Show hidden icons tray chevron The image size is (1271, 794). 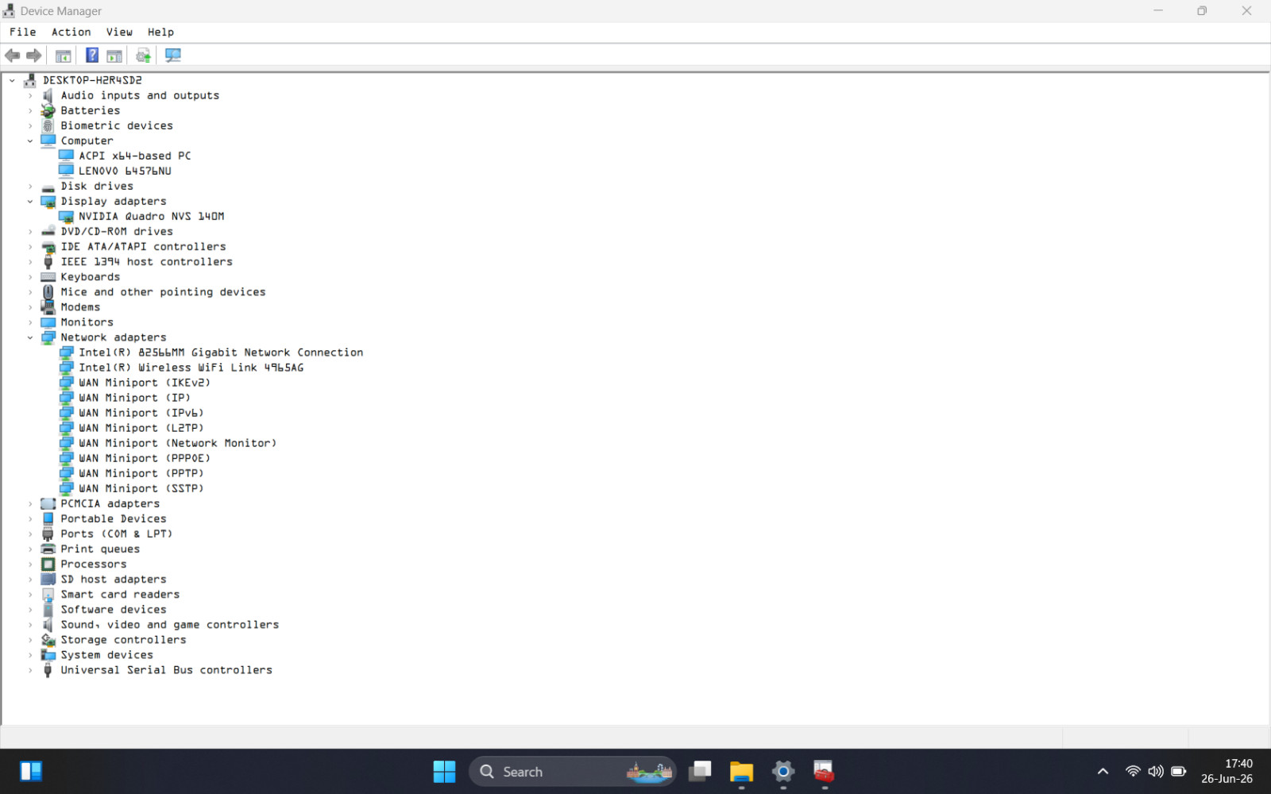tap(1103, 771)
